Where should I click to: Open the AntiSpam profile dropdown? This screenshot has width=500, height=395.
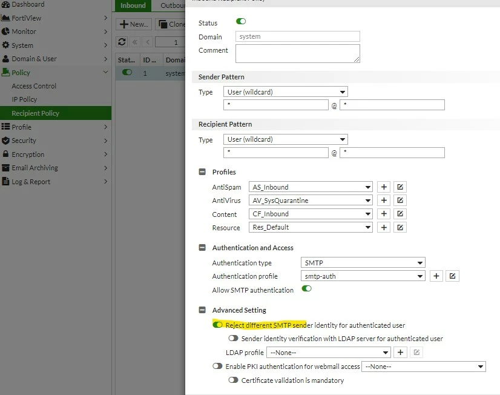tap(311, 187)
